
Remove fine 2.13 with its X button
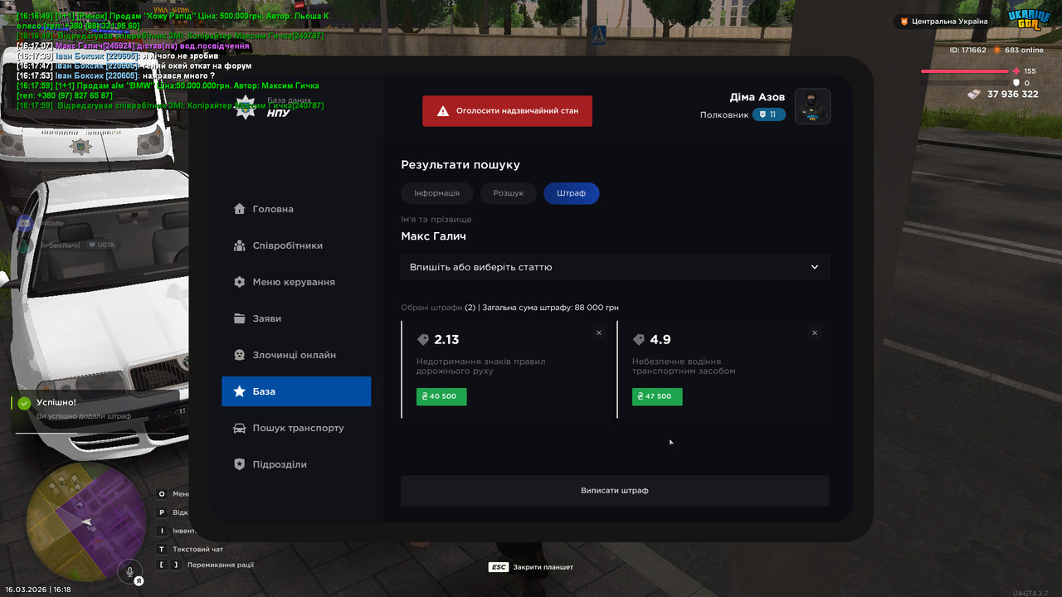pyautogui.click(x=599, y=332)
